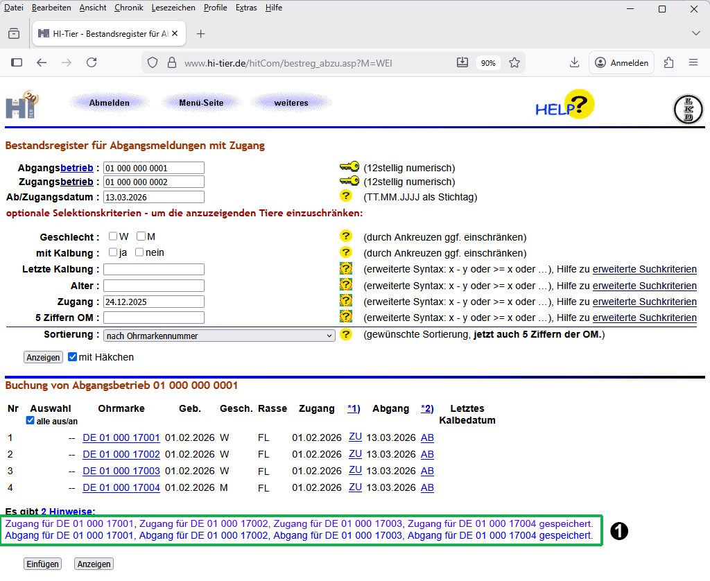Open the help icon for Geschlecht
The height and width of the screenshot is (581, 710).
coord(346,236)
